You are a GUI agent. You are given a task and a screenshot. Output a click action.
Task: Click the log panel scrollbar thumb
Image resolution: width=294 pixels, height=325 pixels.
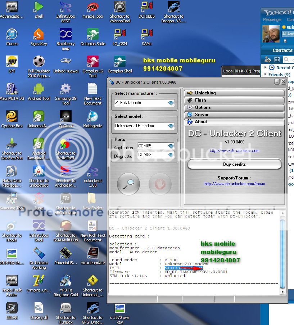click(282, 253)
